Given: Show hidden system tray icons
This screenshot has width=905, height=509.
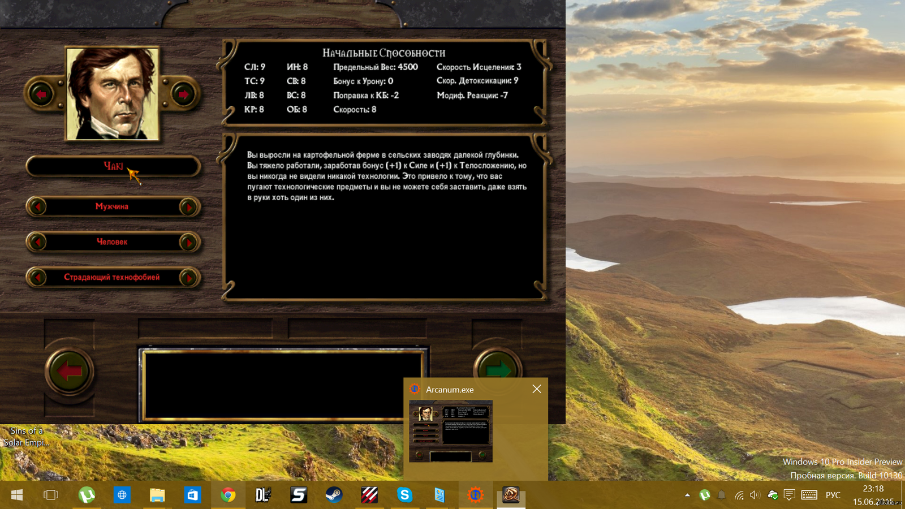Looking at the screenshot, I should 687,495.
